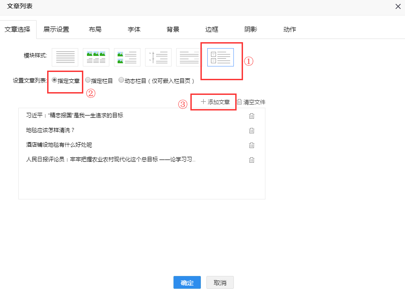Choose the left-image-with-text module style
The height and width of the screenshot is (292, 405).
click(x=127, y=57)
